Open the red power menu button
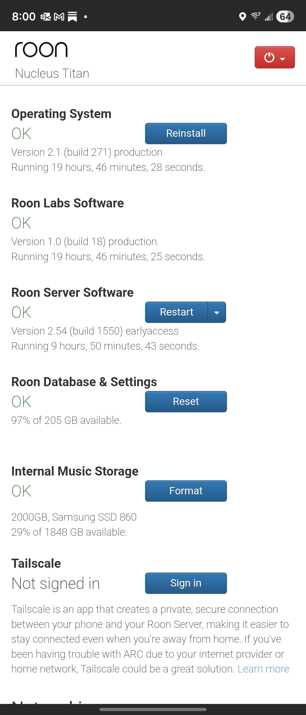The height and width of the screenshot is (715, 306). pos(275,57)
